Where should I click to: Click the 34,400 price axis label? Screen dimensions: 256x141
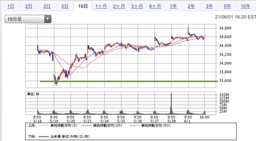(x=225, y=46)
